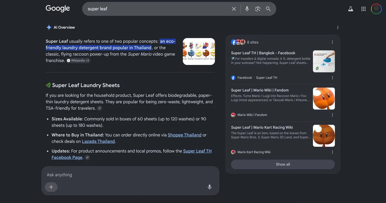Click the highlighted eco-friendly detergent text

tap(111, 44)
